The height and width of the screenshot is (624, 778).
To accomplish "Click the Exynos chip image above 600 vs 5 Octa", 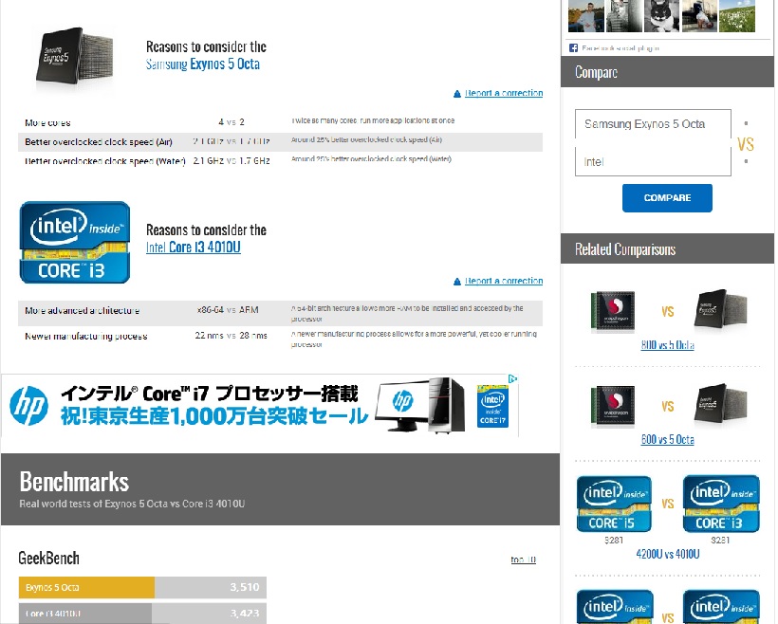I will (x=721, y=404).
